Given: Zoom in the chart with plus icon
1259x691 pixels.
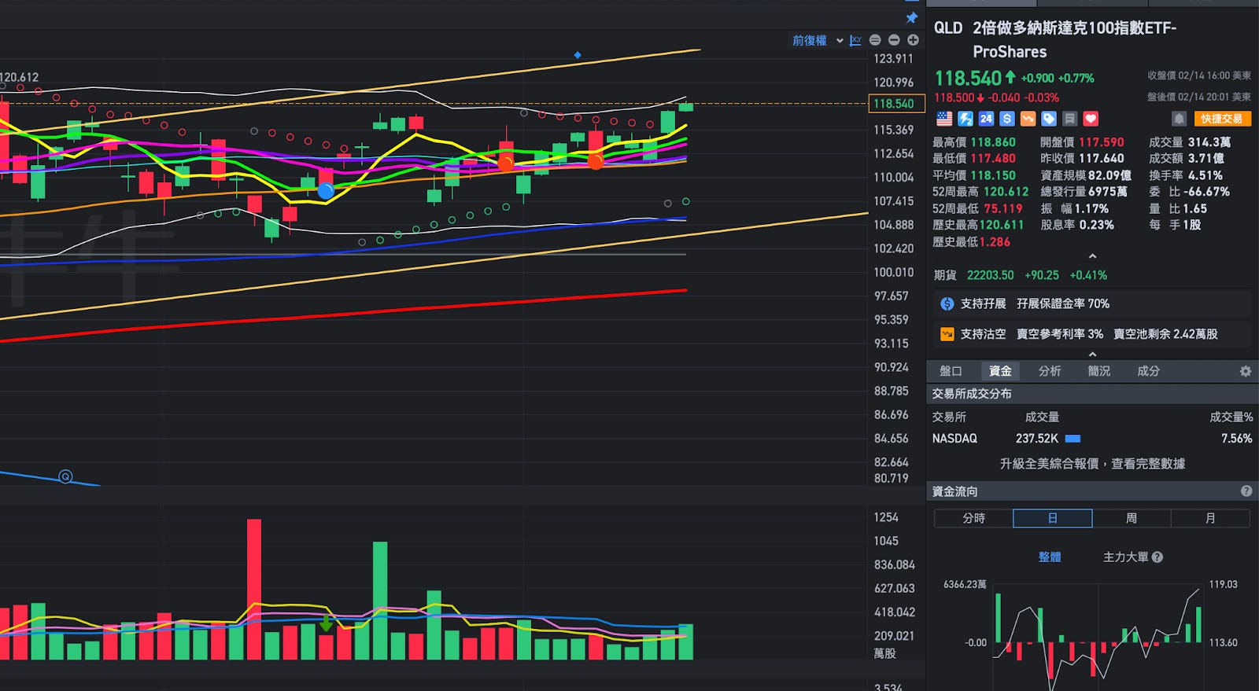Looking at the screenshot, I should coord(913,40).
